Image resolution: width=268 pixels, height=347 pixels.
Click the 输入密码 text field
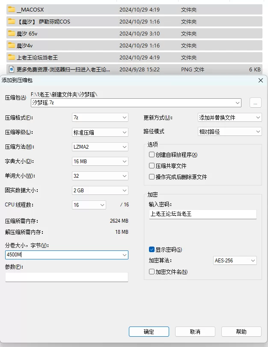click(x=202, y=214)
